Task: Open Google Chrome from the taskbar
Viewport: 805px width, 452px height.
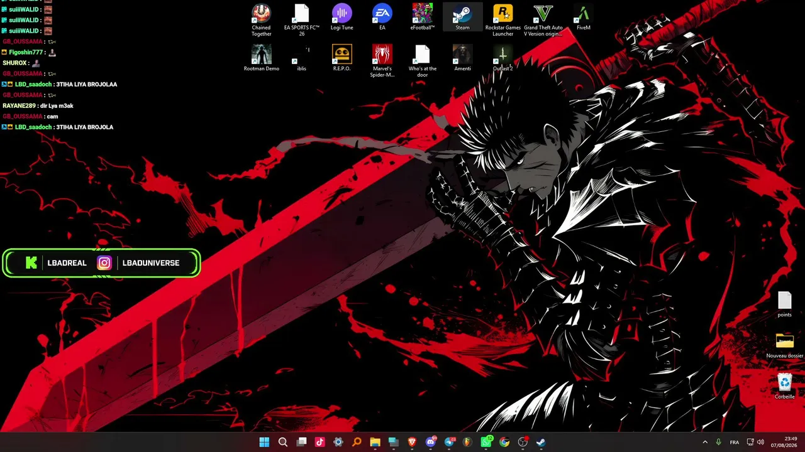Action: point(504,442)
